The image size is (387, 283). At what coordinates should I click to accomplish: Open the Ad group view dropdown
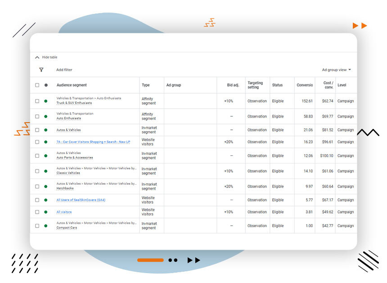pyautogui.click(x=335, y=70)
